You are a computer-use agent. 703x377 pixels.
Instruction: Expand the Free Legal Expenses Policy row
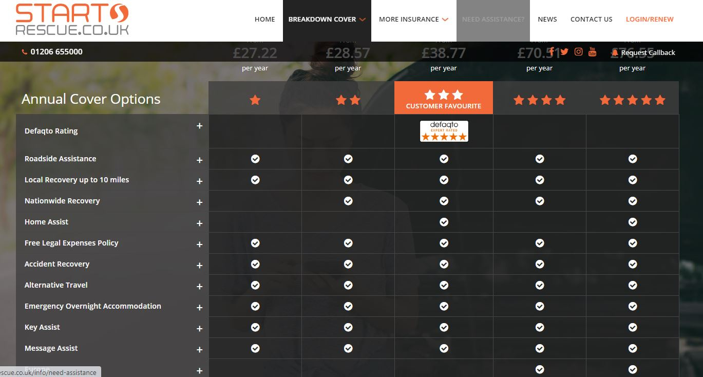pyautogui.click(x=199, y=244)
